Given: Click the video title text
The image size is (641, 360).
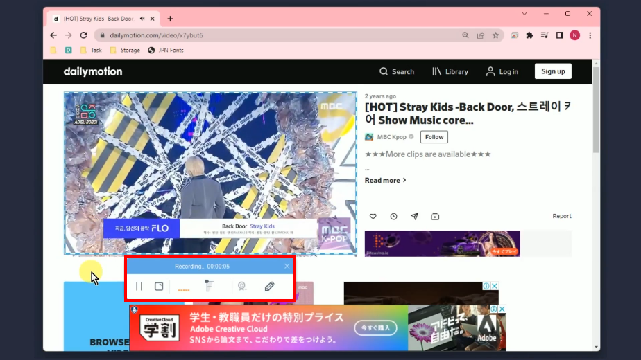Looking at the screenshot, I should [x=468, y=114].
